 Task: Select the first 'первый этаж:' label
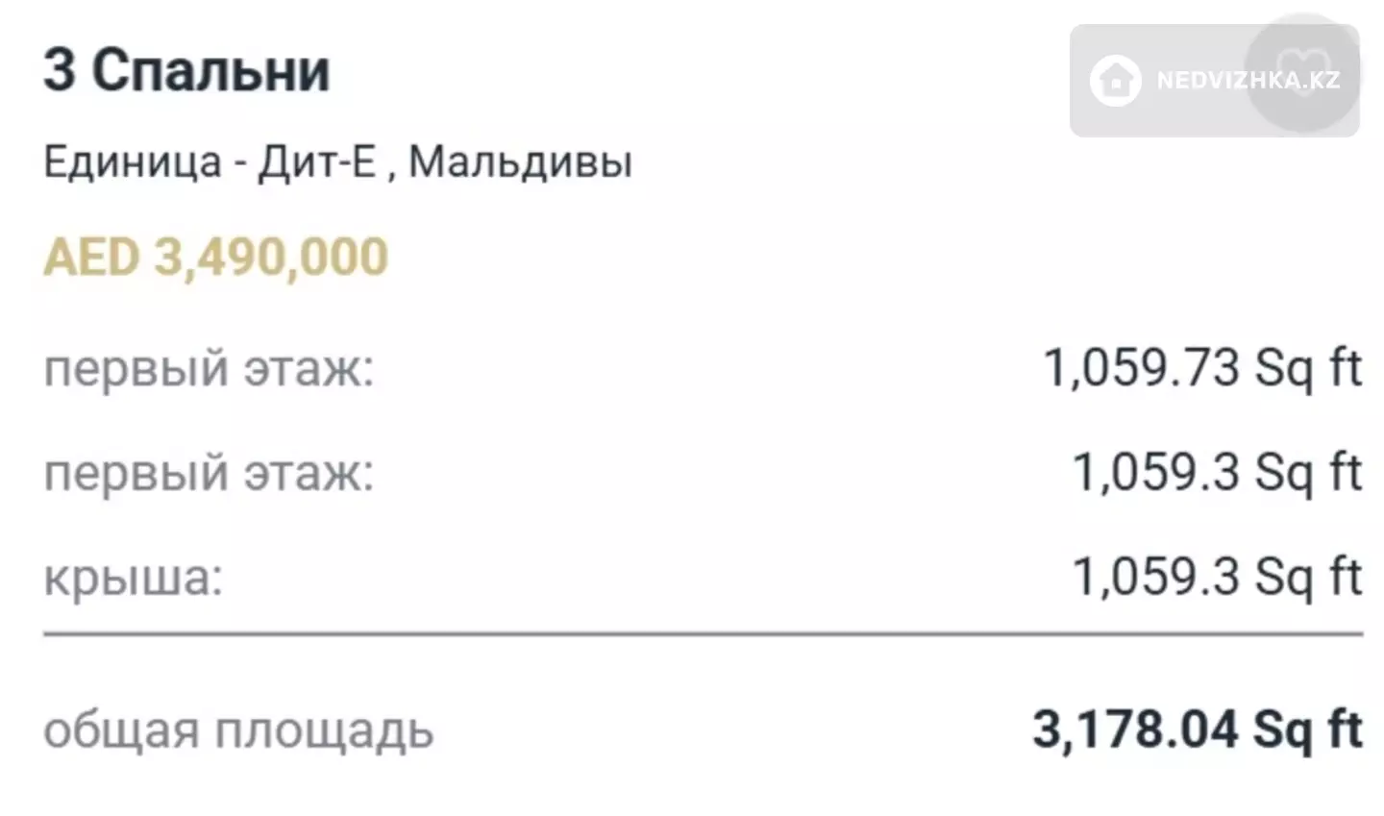coord(209,370)
